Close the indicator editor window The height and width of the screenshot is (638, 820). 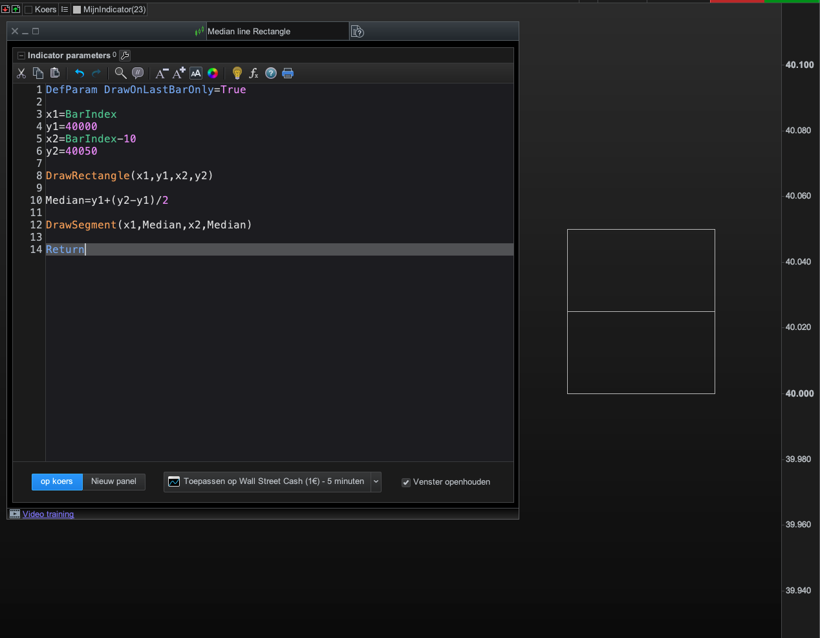coord(15,31)
